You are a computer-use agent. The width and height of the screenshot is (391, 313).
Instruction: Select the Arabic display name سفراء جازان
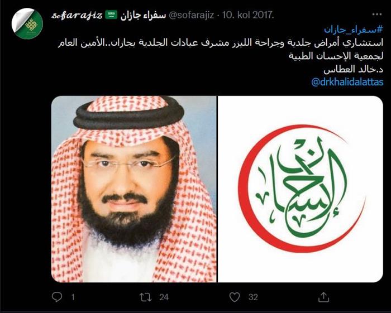tap(143, 15)
